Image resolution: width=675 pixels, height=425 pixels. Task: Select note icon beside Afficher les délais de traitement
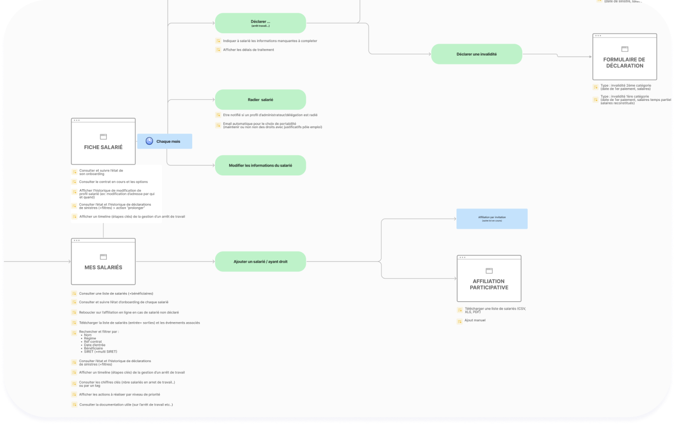coord(218,50)
